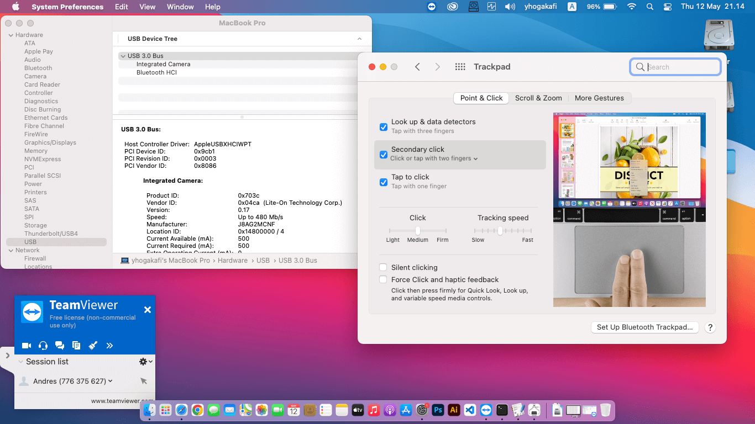
Task: Open TeamViewer session settings gear dropdown
Action: (x=145, y=362)
